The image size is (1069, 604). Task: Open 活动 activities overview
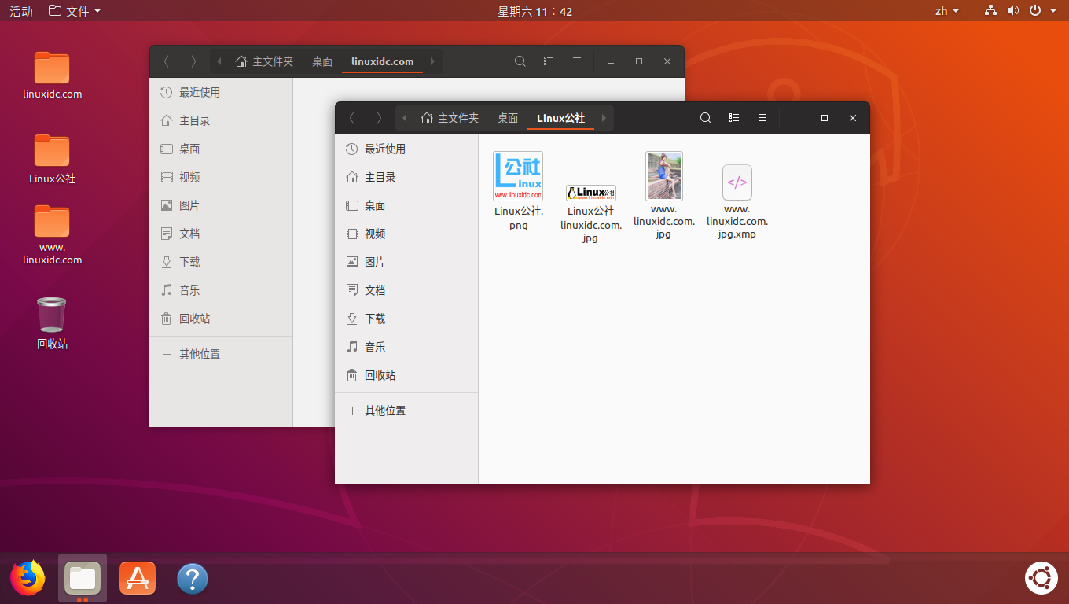pos(21,11)
